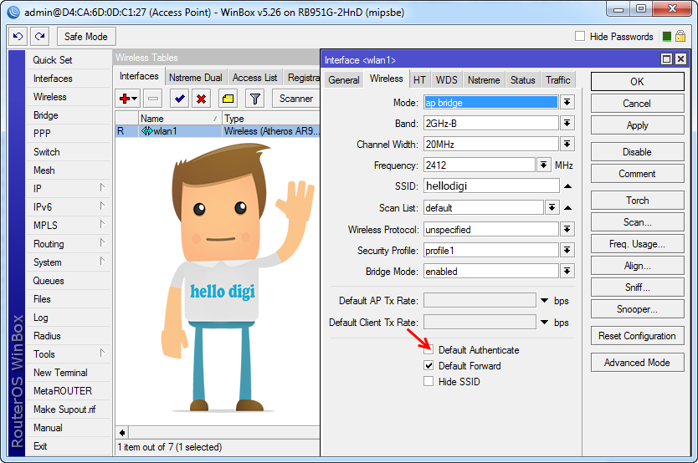Collapse the Scan List up arrow
Image resolution: width=698 pixels, height=463 pixels.
tap(567, 207)
